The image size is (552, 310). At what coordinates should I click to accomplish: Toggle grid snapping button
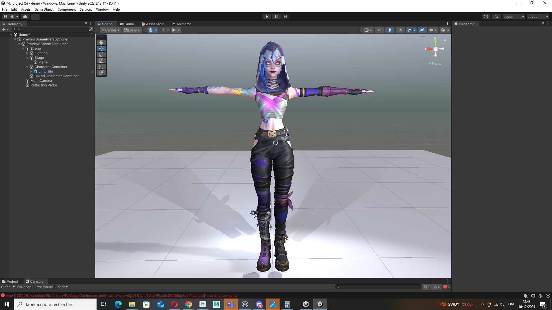[162, 30]
